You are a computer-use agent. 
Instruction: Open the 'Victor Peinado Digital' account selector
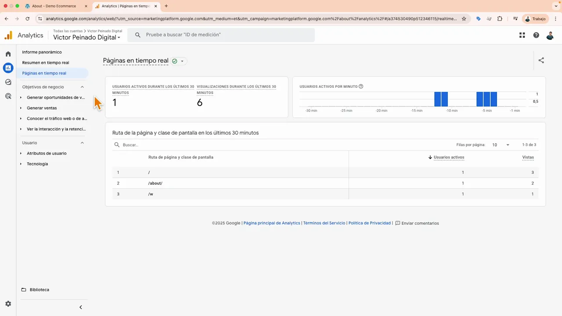tap(86, 37)
